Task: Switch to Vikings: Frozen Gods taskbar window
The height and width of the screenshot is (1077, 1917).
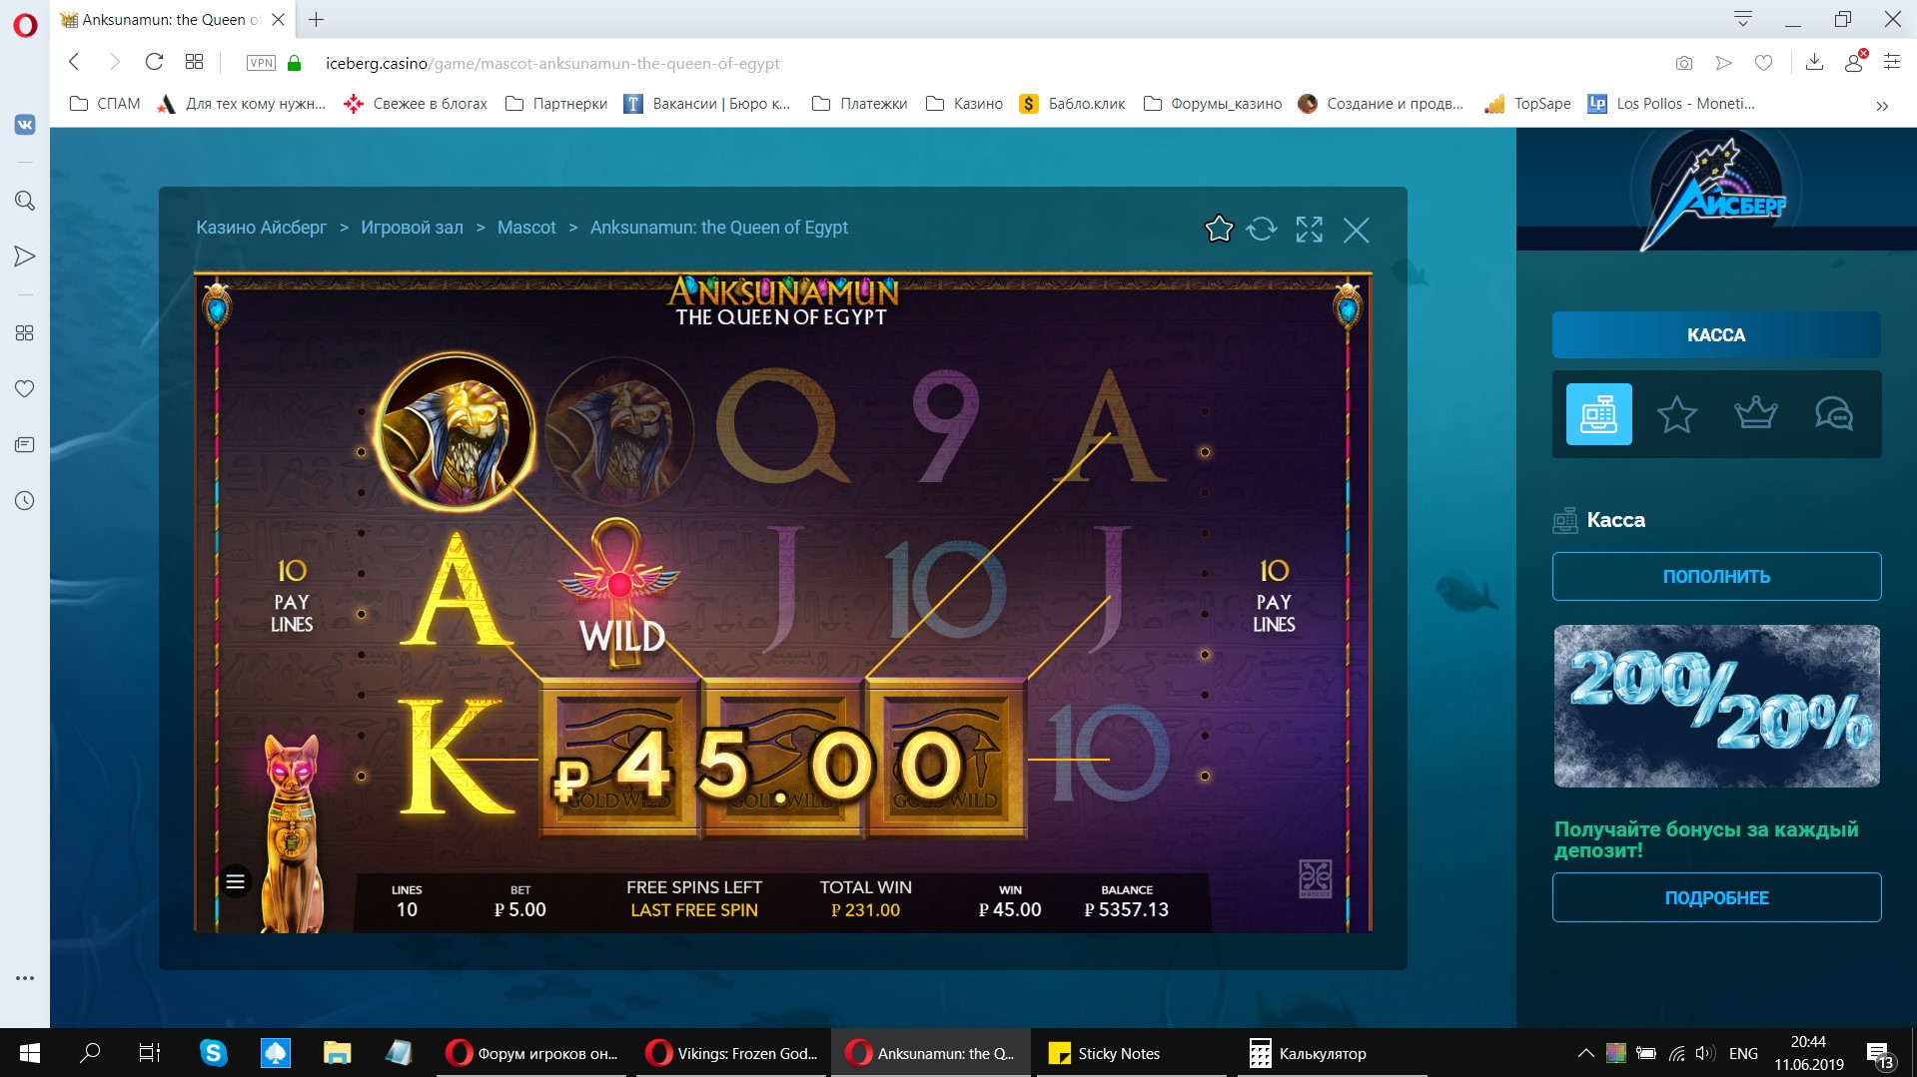Action: 732,1053
